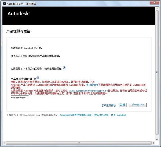Viewport: 161px width, 147px height.
Task: Click the copyright text 2013 Autodesk, Inc.
Action: [30, 115]
